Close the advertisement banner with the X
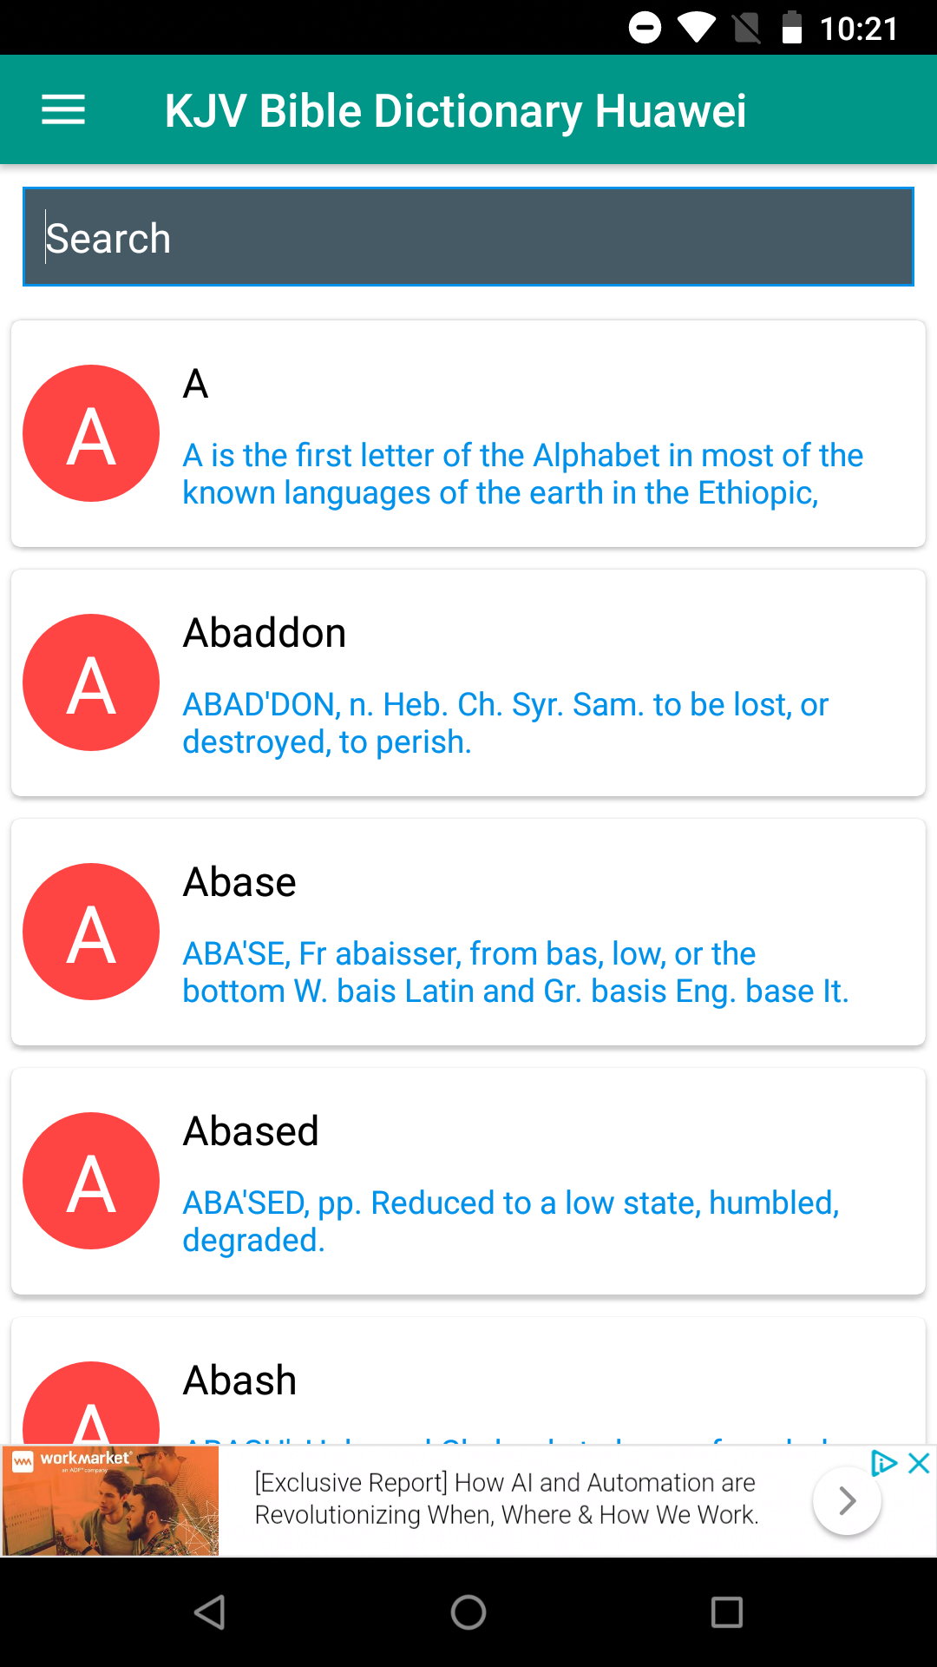Image resolution: width=937 pixels, height=1667 pixels. [919, 1463]
